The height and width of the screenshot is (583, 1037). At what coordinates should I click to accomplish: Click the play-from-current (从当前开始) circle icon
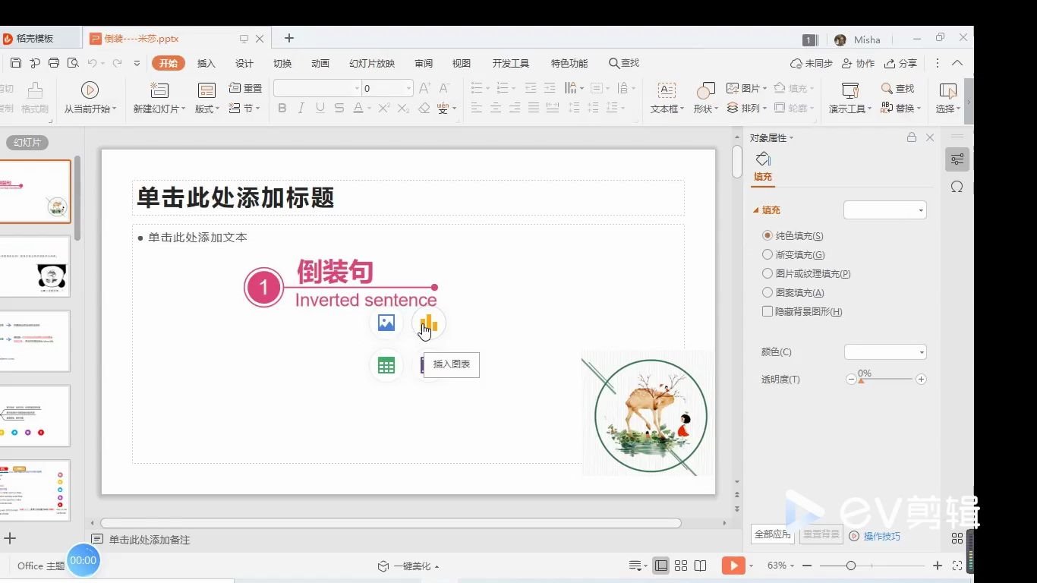pyautogui.click(x=90, y=90)
